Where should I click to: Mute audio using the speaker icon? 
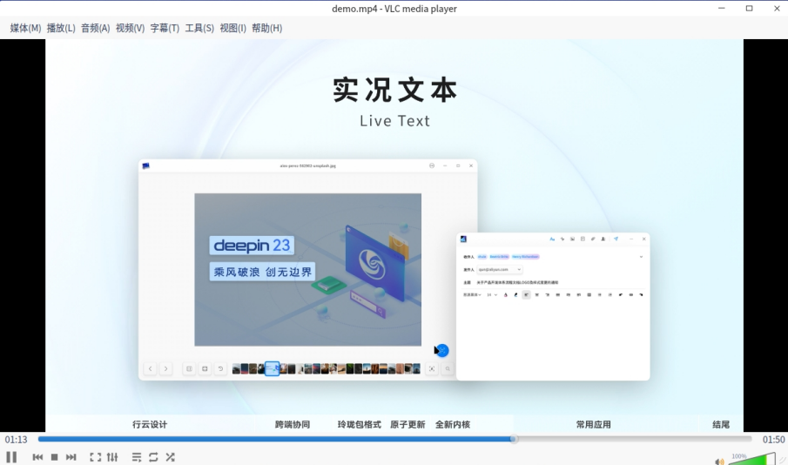(719, 461)
